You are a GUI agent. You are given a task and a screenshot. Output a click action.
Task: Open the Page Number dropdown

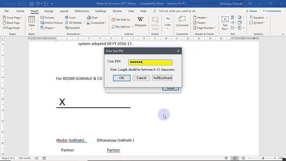tap(204, 28)
